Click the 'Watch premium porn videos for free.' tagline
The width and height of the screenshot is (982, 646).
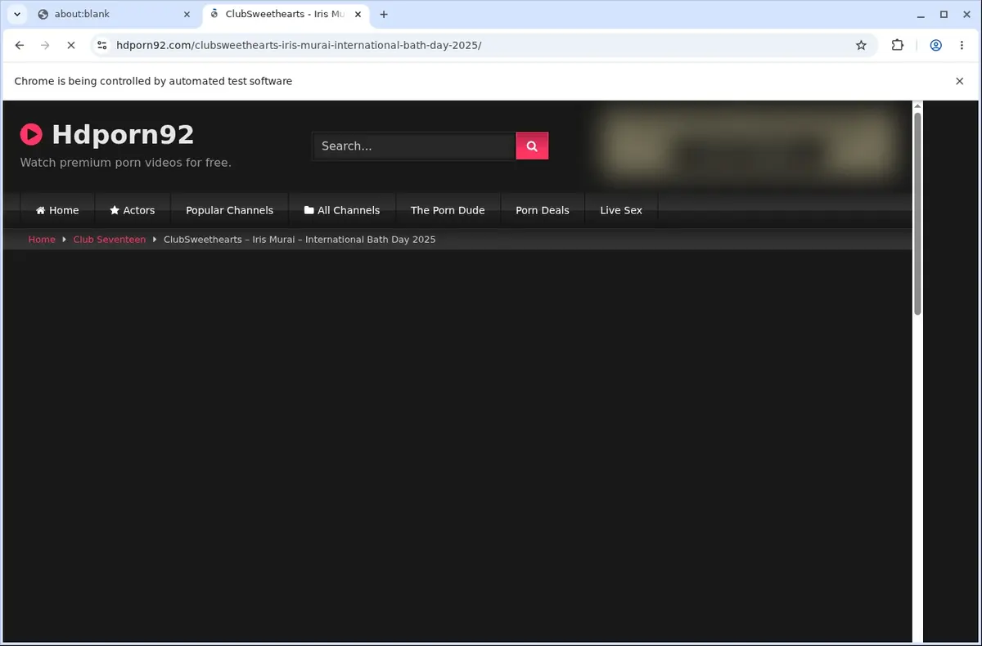tap(125, 163)
